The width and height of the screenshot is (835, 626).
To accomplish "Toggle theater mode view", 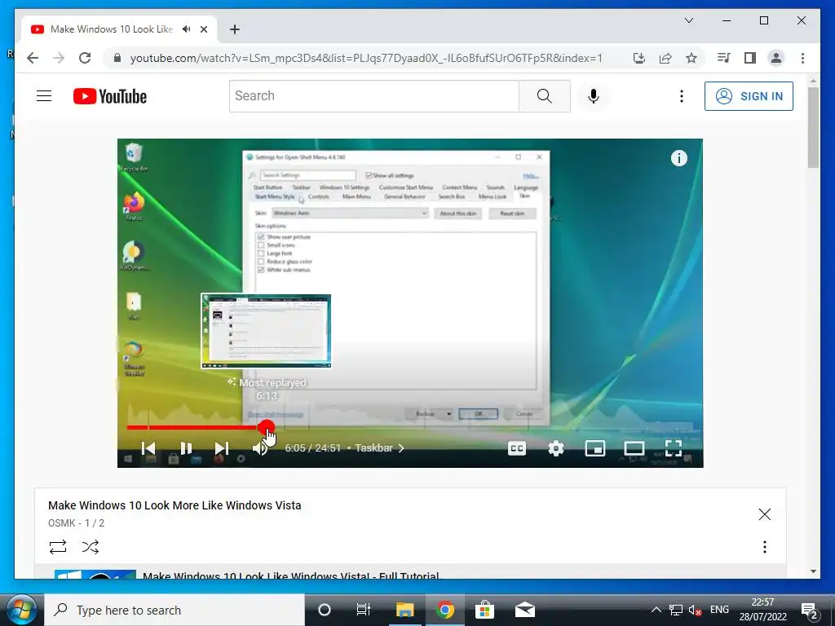I will point(634,448).
